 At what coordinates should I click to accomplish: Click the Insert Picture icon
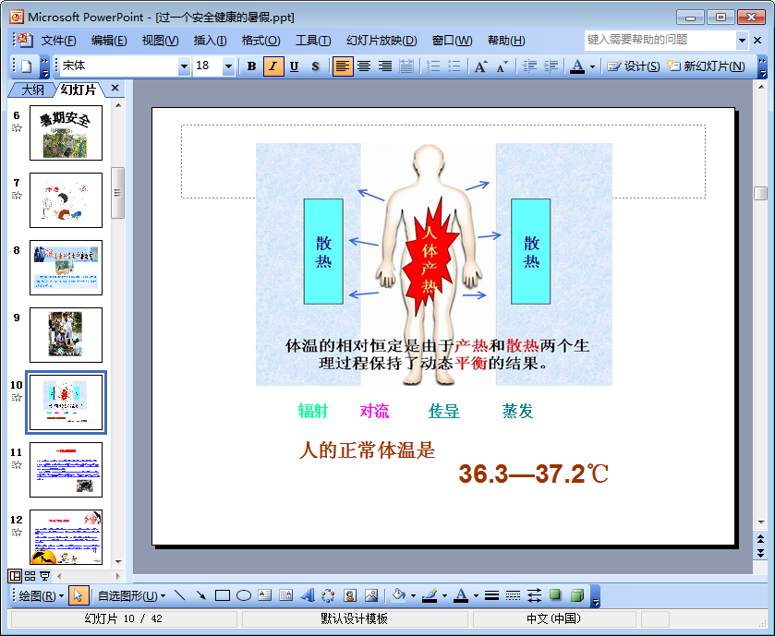click(x=371, y=595)
